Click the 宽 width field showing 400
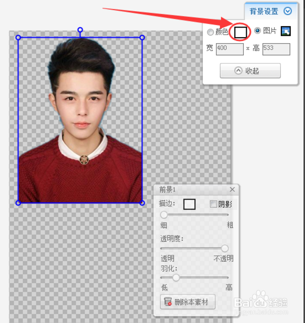Viewport: 305px width, 323px height. pyautogui.click(x=230, y=49)
